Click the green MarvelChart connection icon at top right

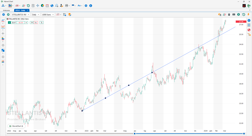coord(249,6)
